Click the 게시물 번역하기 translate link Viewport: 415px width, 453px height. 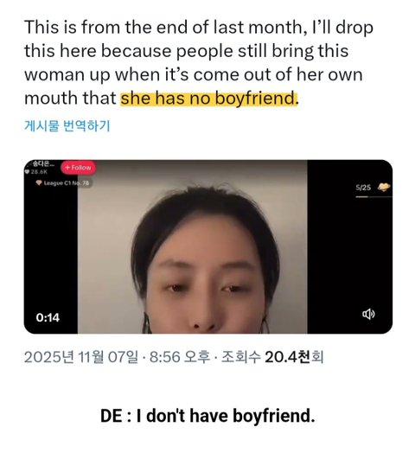click(67, 125)
